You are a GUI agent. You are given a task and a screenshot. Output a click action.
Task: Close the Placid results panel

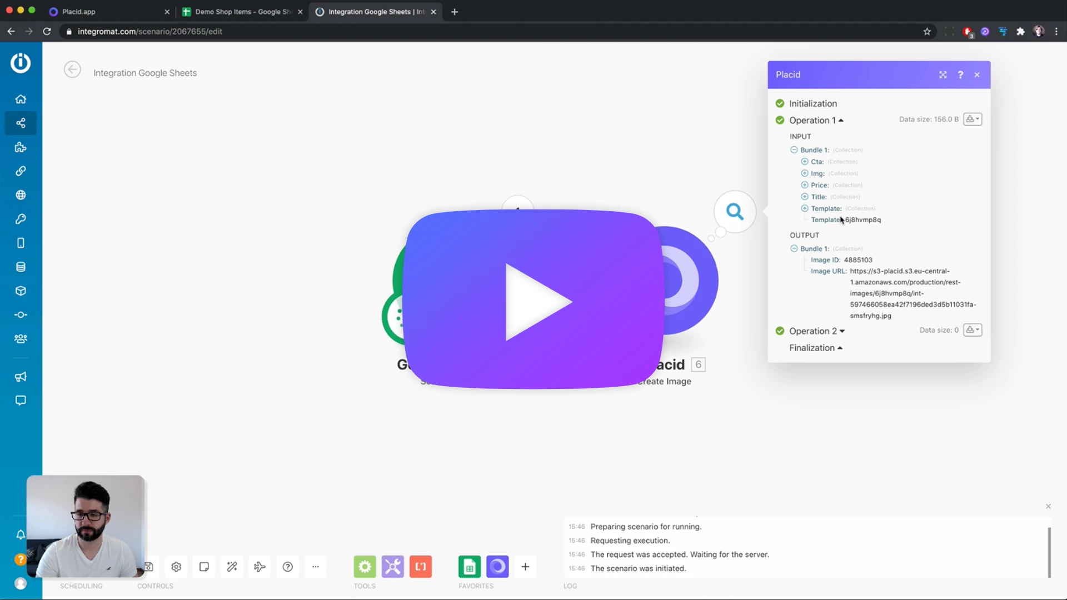tap(977, 75)
